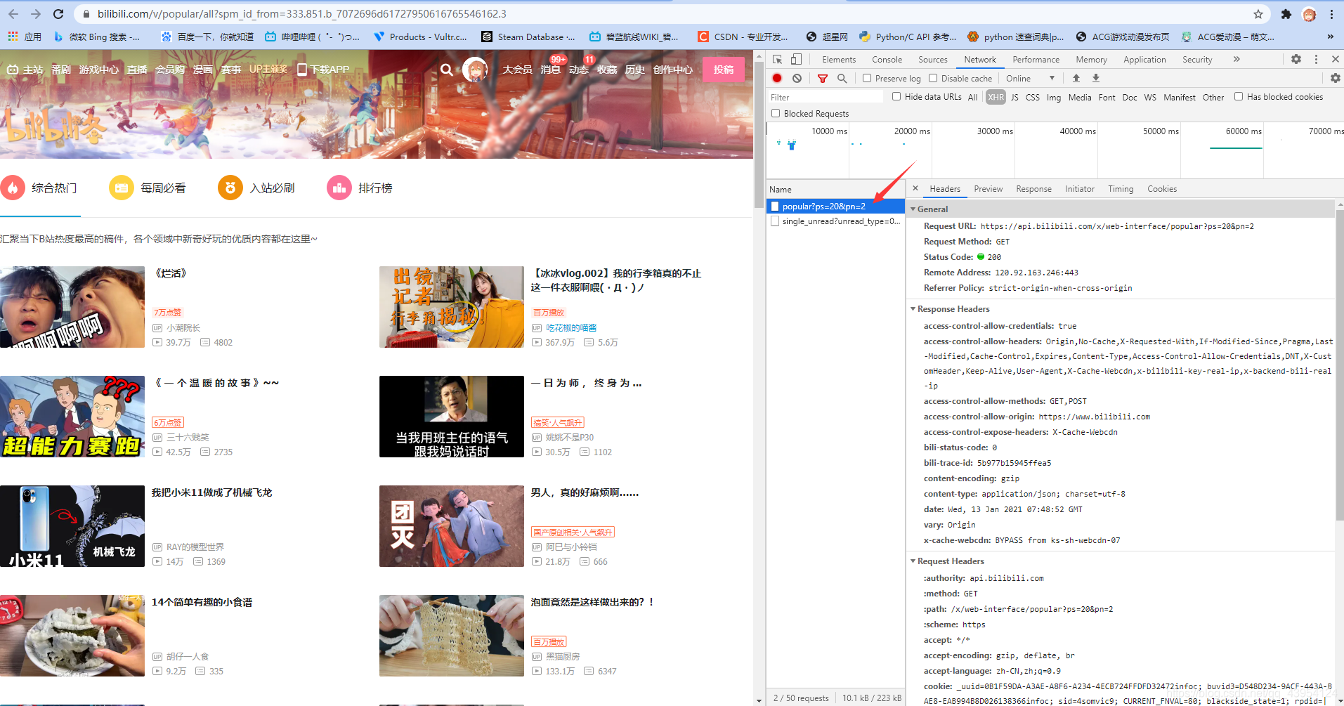Tick the Blocked Requests checkbox
The height and width of the screenshot is (706, 1344).
(x=776, y=113)
